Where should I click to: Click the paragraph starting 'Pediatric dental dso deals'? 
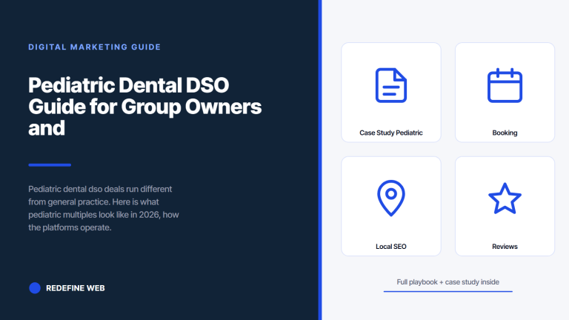point(104,208)
